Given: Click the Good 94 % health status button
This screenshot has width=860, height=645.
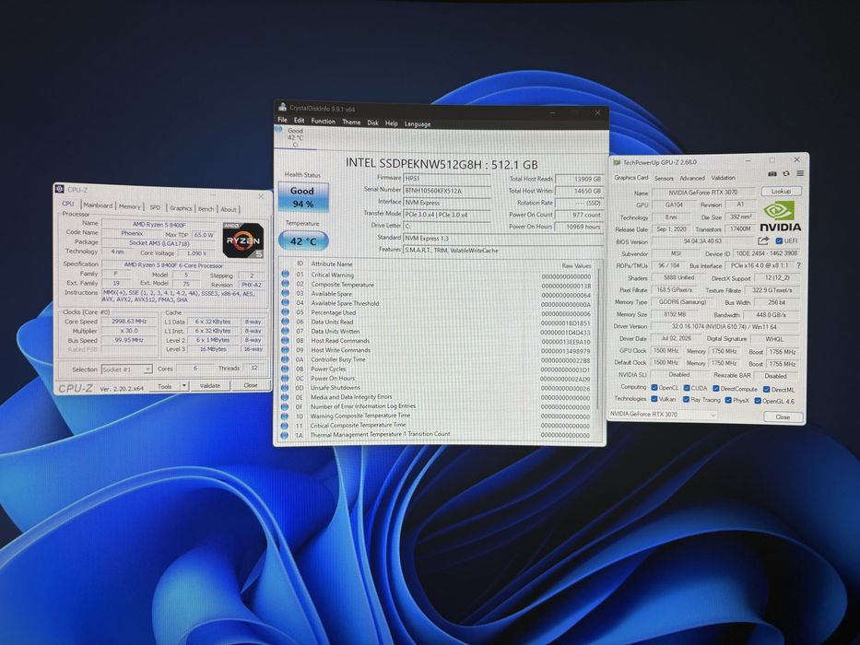Looking at the screenshot, I should 302,197.
